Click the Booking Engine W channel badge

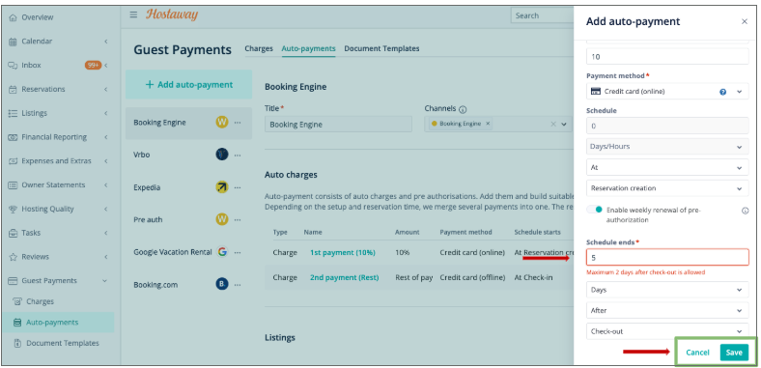(x=222, y=123)
